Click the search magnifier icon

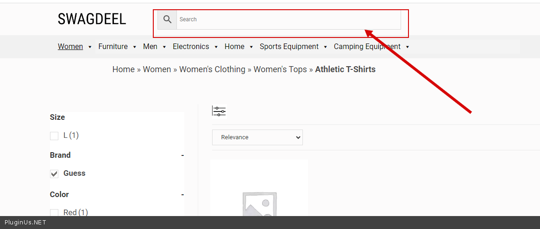click(x=167, y=19)
